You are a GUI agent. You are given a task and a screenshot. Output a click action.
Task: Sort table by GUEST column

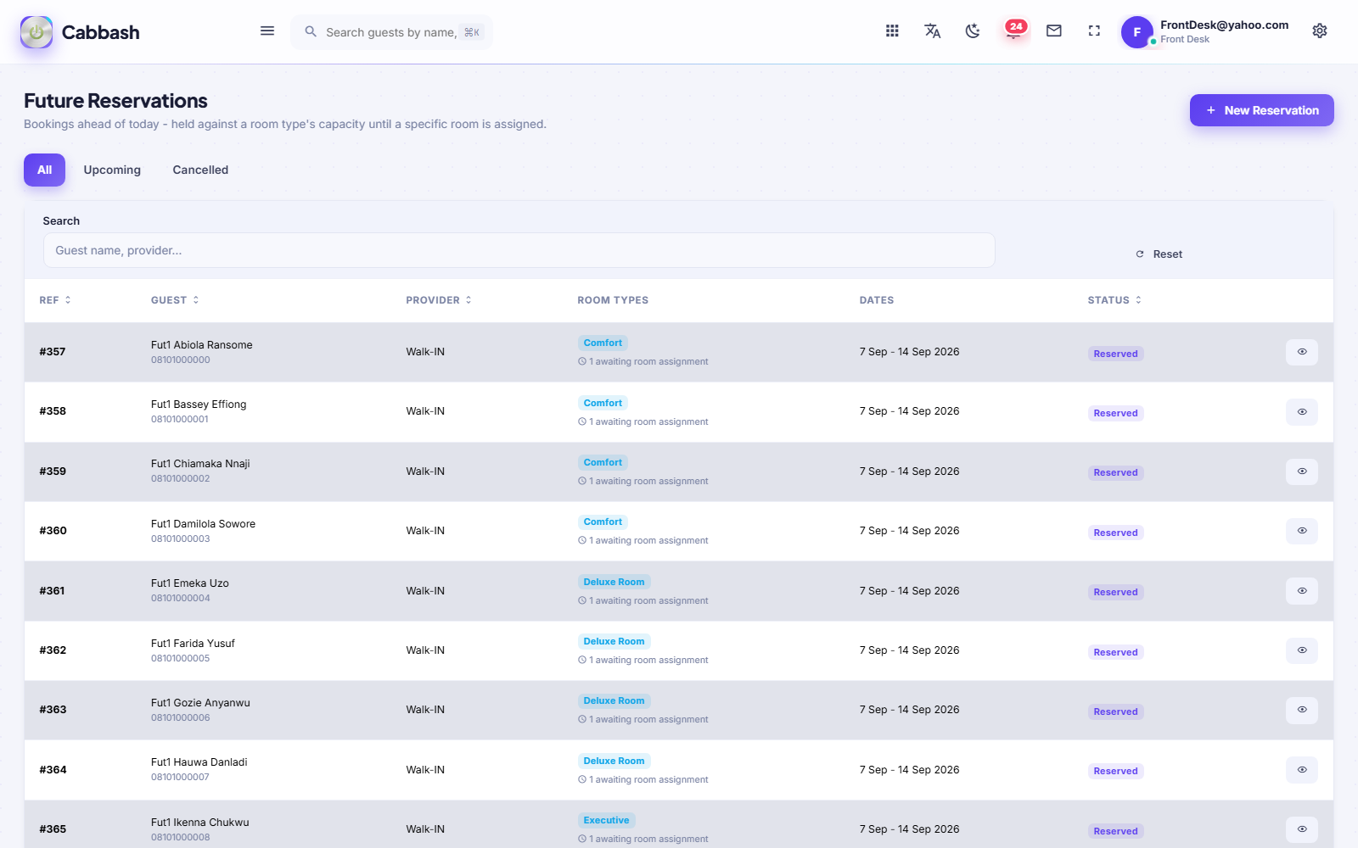(x=175, y=300)
